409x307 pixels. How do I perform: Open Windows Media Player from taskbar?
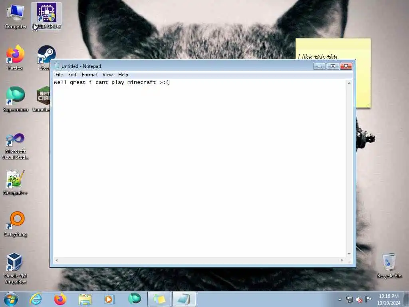click(109, 299)
